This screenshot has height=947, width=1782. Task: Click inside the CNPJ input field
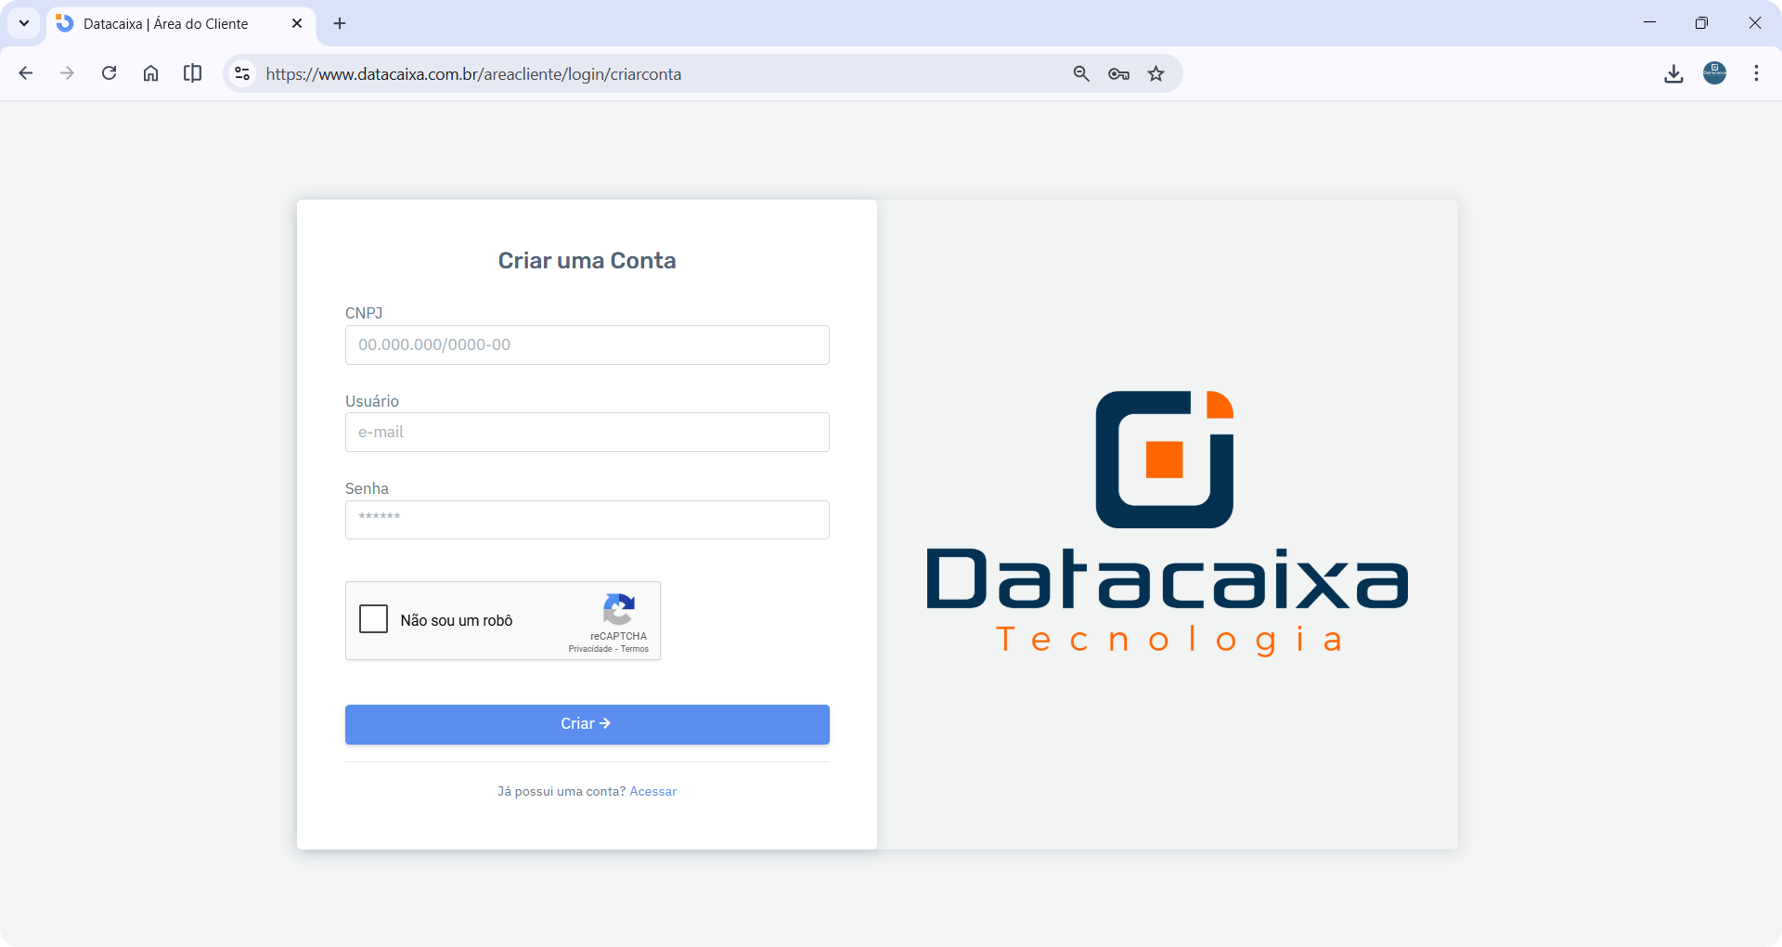(x=587, y=344)
